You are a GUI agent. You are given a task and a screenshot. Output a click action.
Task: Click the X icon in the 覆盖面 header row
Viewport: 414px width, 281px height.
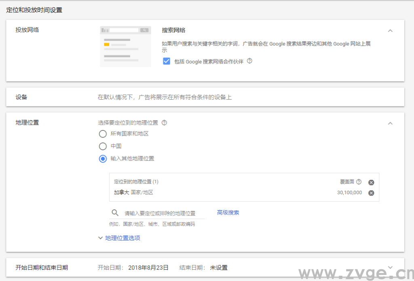pyautogui.click(x=371, y=182)
